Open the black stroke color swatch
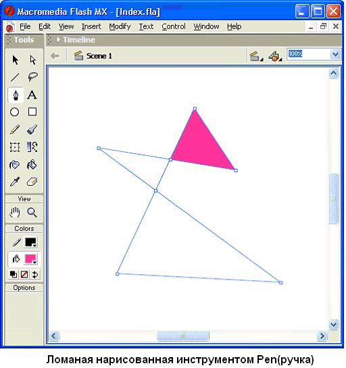346x368 pixels. point(31,242)
